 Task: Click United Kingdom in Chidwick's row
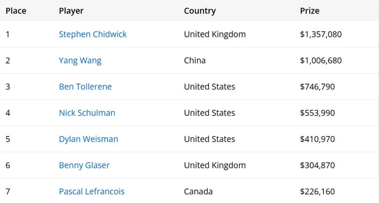pos(215,34)
